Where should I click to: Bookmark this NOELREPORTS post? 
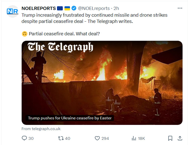(x=170, y=138)
